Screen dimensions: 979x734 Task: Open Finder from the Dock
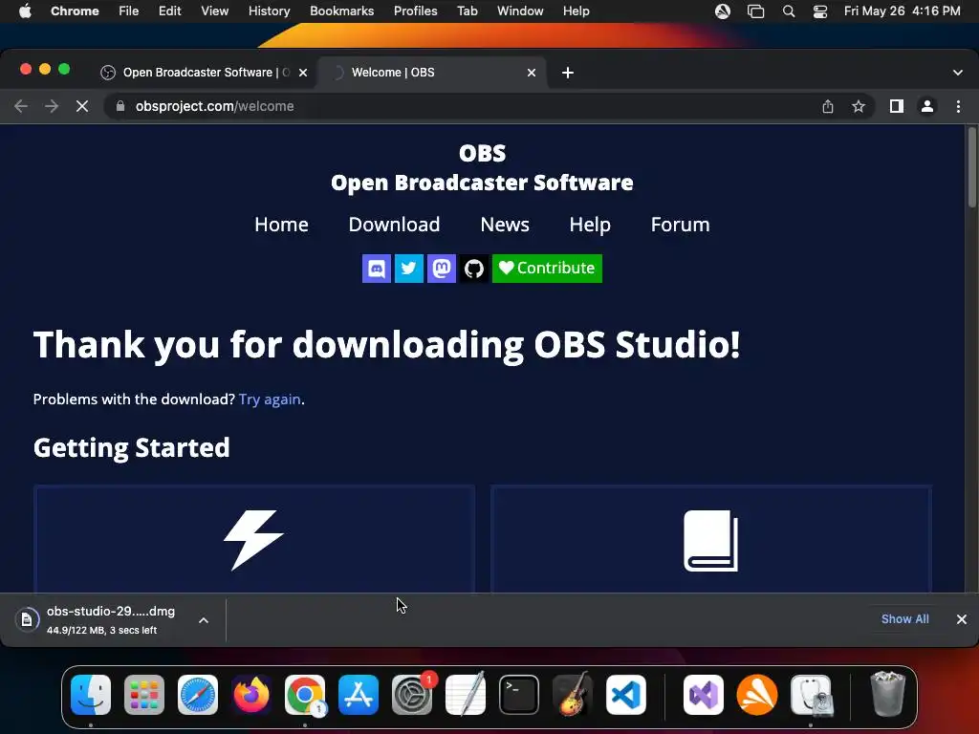[91, 695]
